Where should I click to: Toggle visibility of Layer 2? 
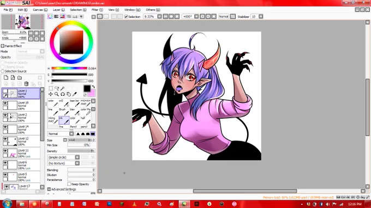pos(5,115)
